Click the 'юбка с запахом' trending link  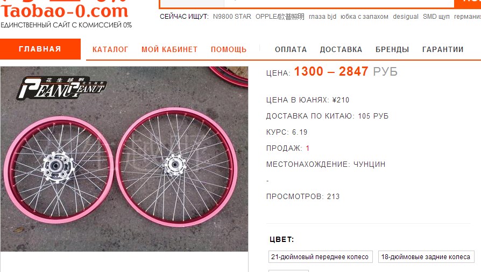[x=364, y=17]
